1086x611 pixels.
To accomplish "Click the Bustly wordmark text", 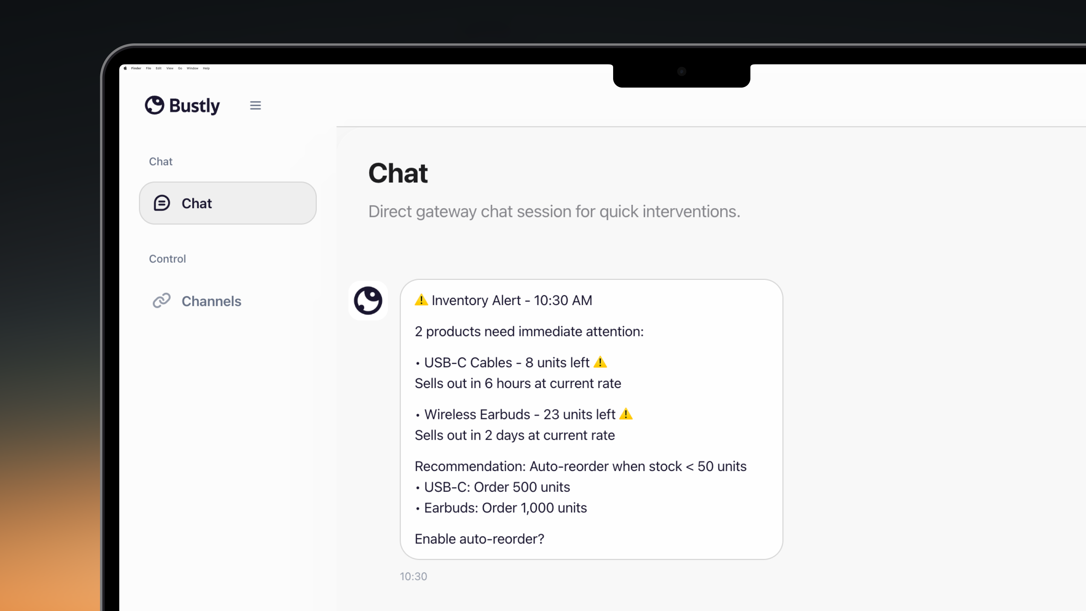I will [194, 106].
